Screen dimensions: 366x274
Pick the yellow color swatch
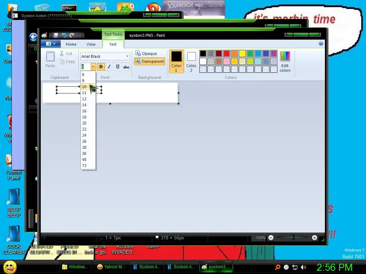click(242, 54)
